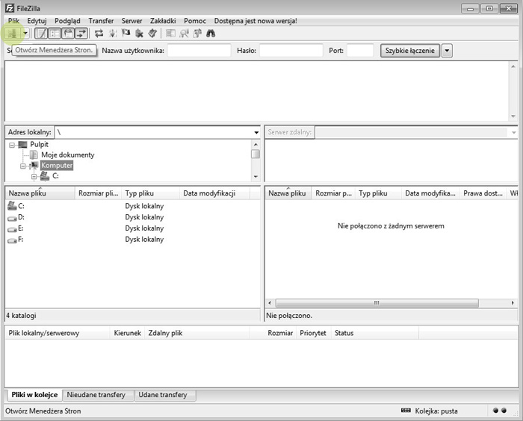Toggle the remote directory tree view
523x421 pixels.
[x=68, y=34]
